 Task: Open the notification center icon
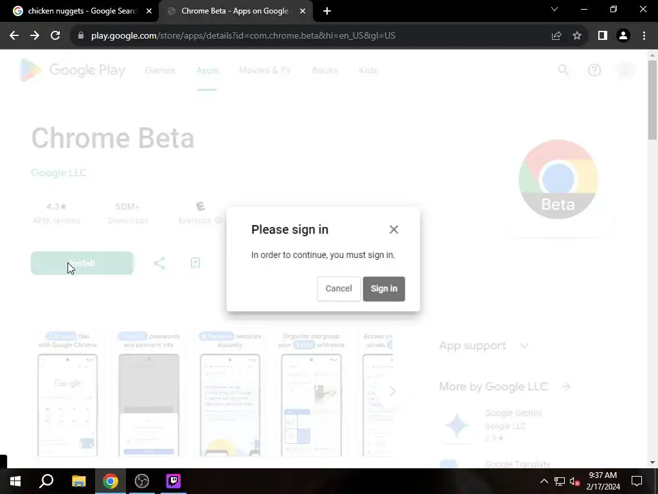pos(637,481)
